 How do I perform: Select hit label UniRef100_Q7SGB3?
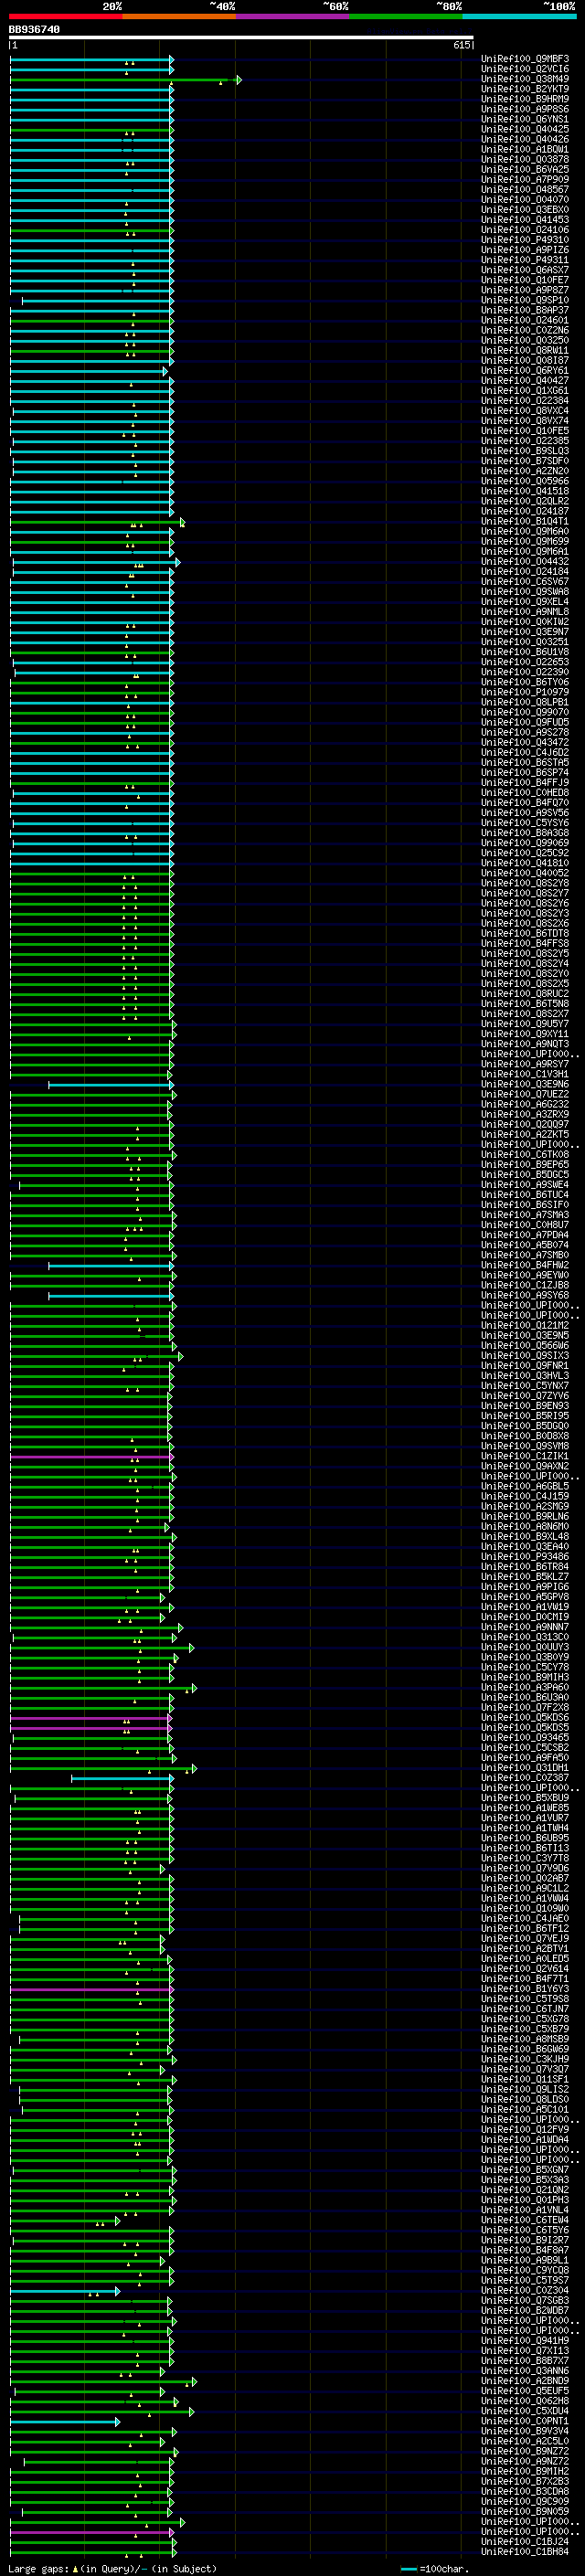(x=525, y=2301)
